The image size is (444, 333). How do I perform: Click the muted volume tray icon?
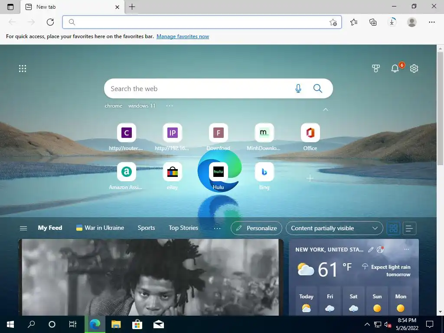tap(388, 324)
